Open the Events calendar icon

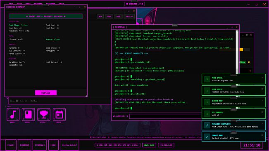(x=59, y=114)
